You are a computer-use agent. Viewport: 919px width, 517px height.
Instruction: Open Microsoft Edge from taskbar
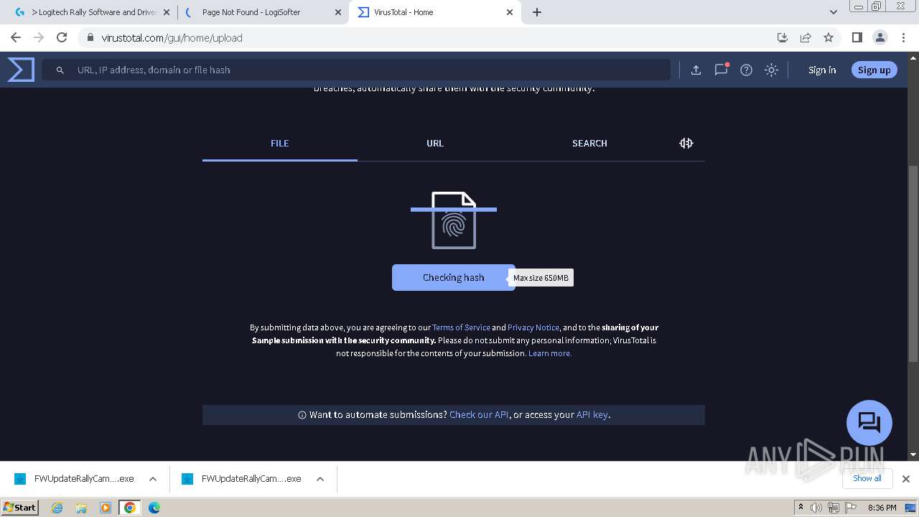click(154, 508)
